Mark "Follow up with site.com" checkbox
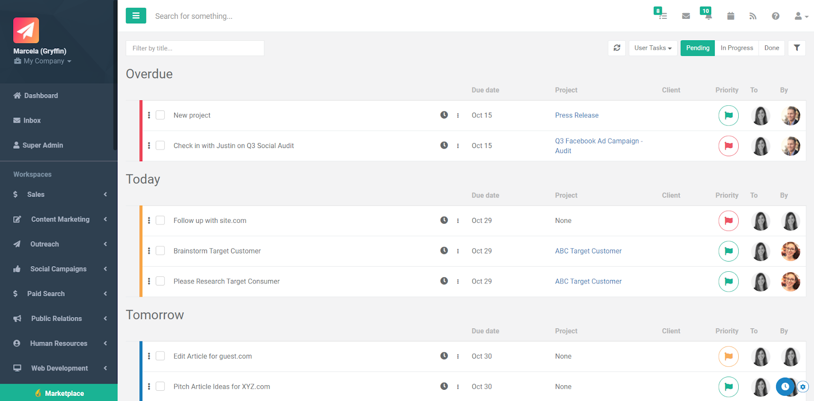814x401 pixels. point(160,220)
